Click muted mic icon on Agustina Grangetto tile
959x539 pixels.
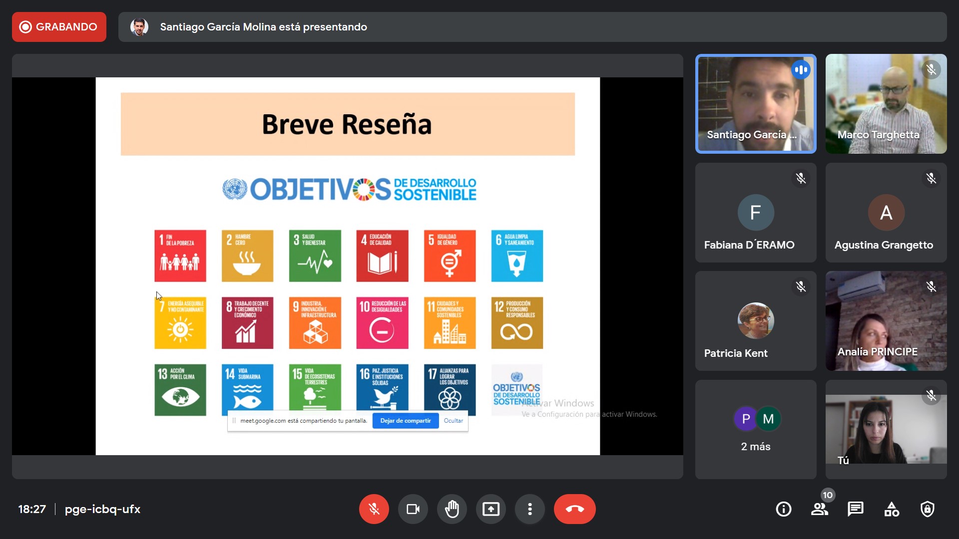[x=931, y=178]
